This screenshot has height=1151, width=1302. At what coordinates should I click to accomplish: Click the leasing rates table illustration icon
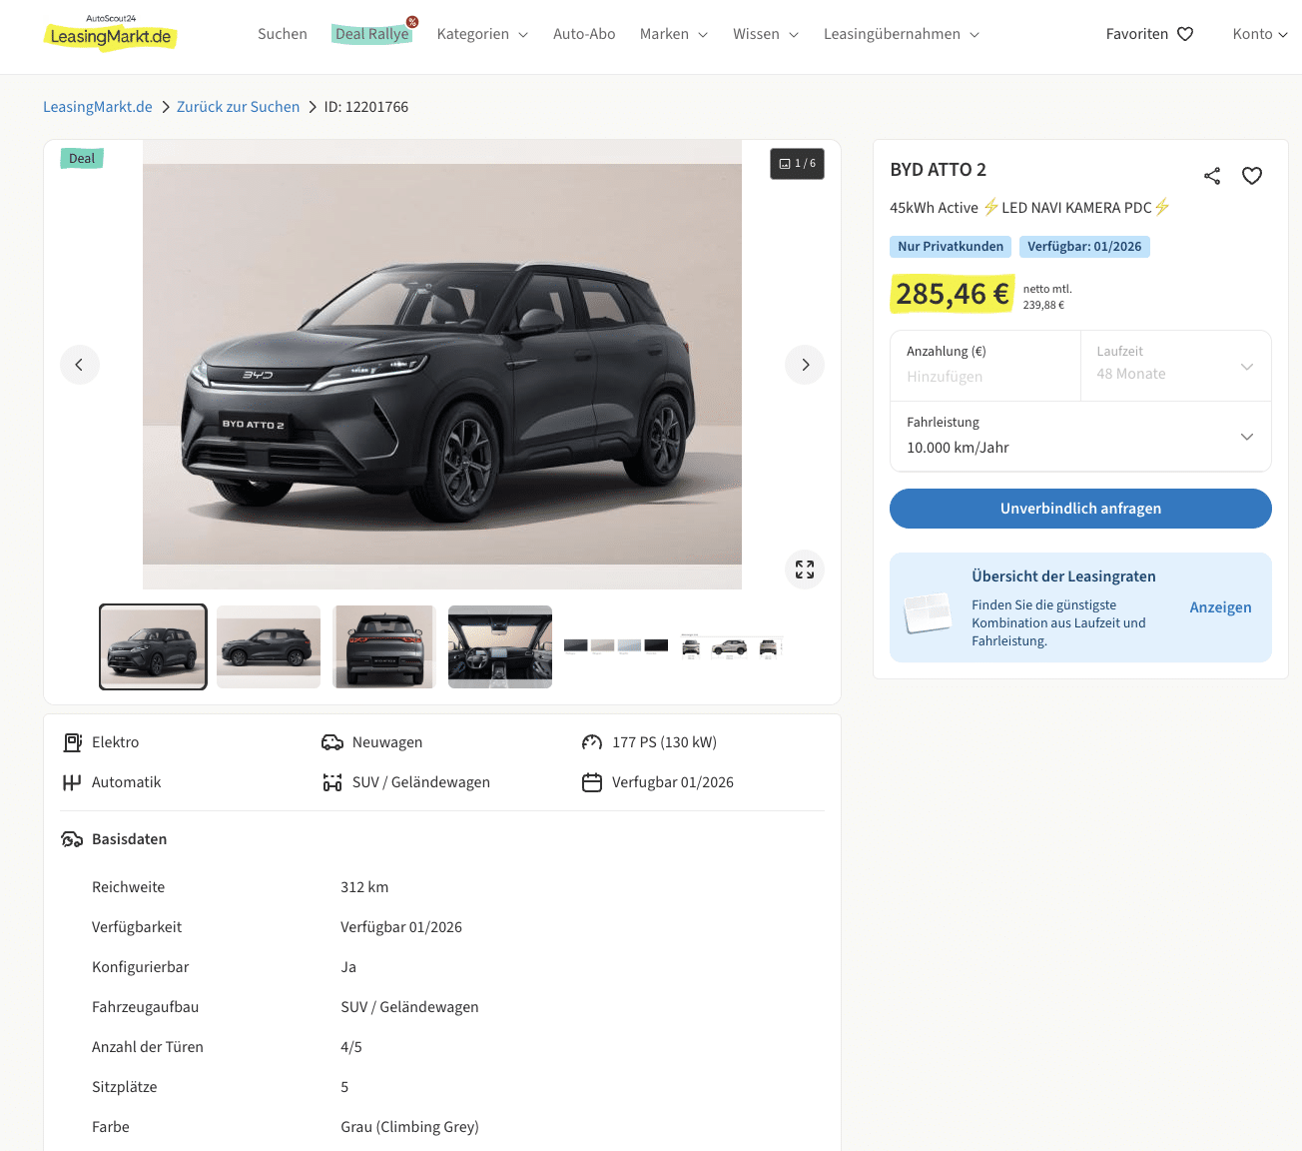click(x=928, y=612)
